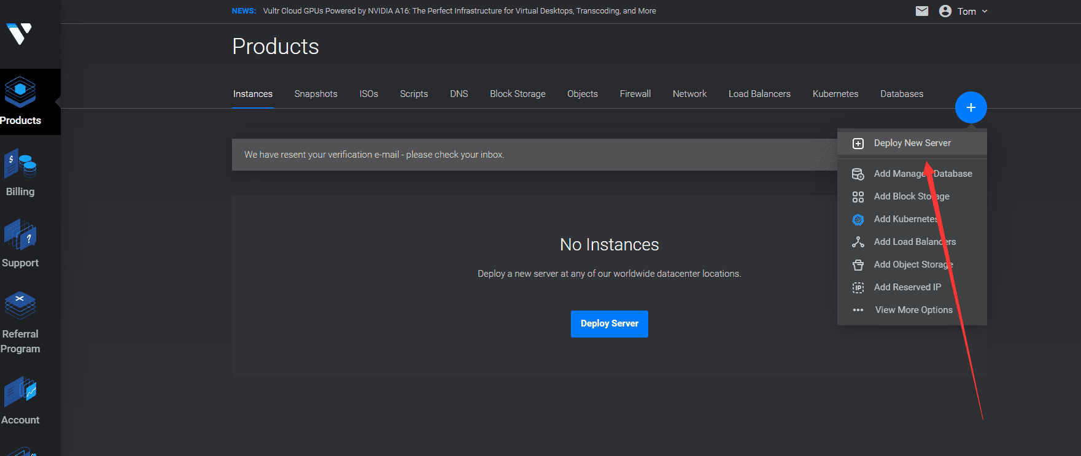Screen dimensions: 1081x456
Task: Click the No Instances heading
Action: coord(610,244)
